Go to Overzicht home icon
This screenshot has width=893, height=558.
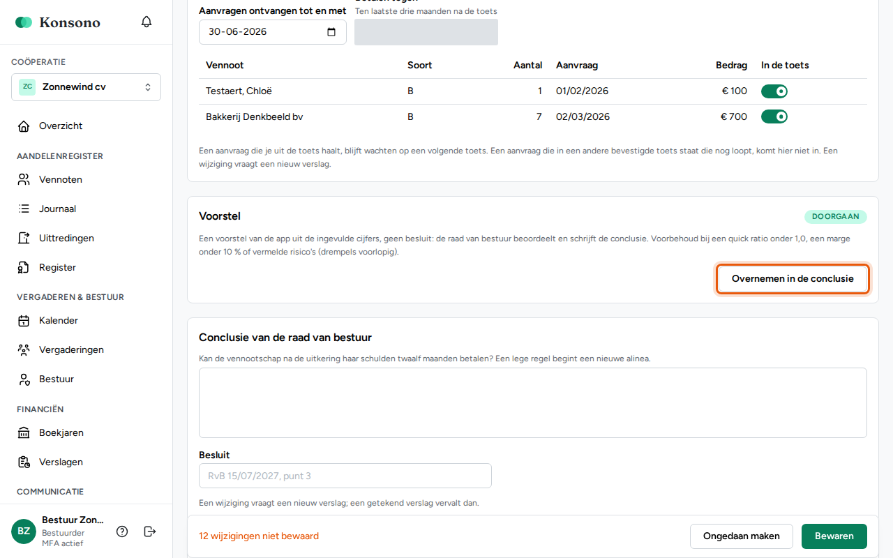click(x=24, y=126)
